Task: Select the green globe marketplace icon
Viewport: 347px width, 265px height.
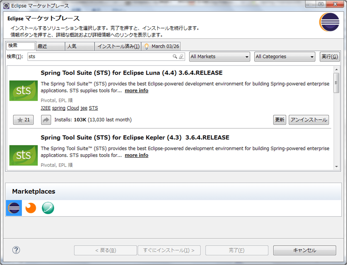Action: pos(48,208)
